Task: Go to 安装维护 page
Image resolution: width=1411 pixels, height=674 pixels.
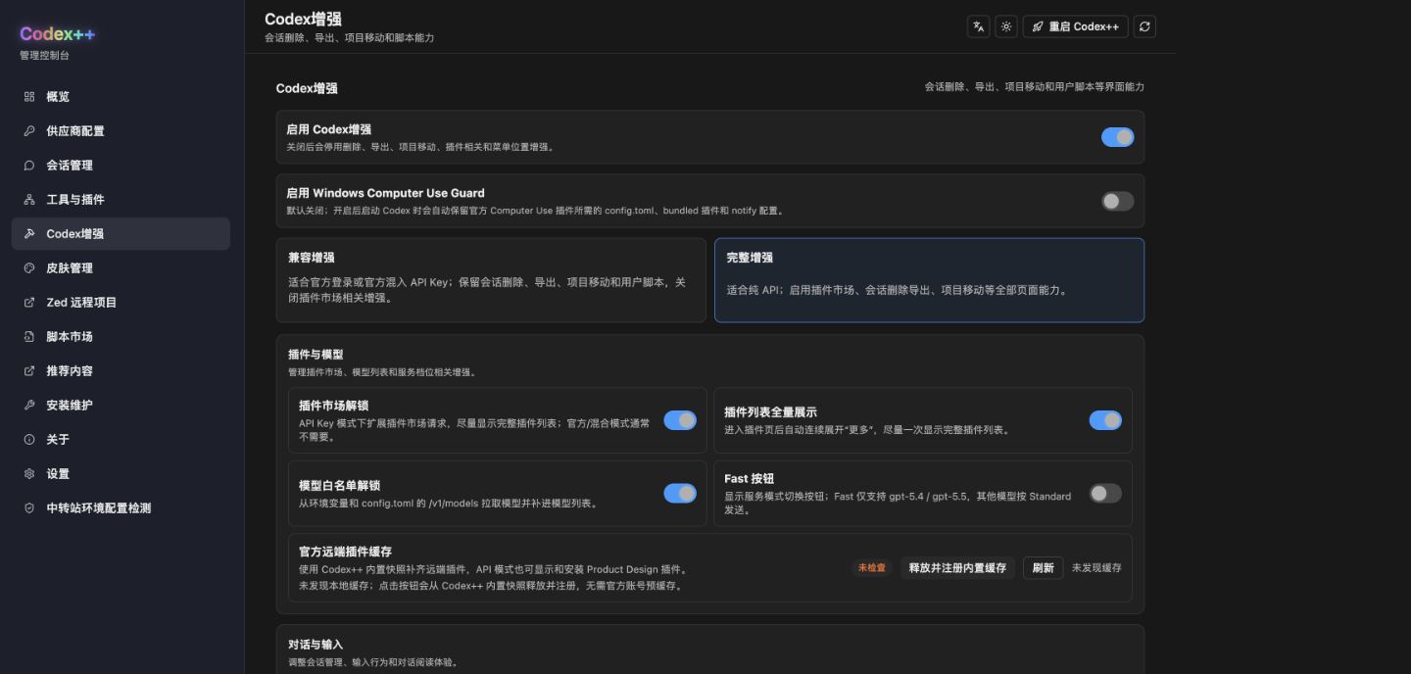Action: 121,406
